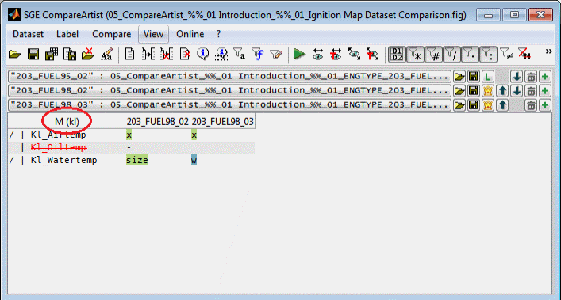This screenshot has width=561, height=300.
Task: Open the Dataset menu
Action: (28, 34)
